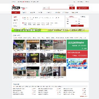Select the red highlighted first navigation tab
The image size is (99, 99).
click(16, 12)
